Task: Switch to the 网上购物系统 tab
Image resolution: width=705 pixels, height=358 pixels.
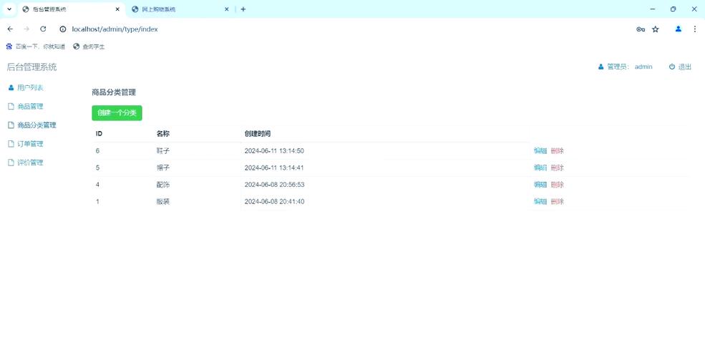Action: [180, 9]
